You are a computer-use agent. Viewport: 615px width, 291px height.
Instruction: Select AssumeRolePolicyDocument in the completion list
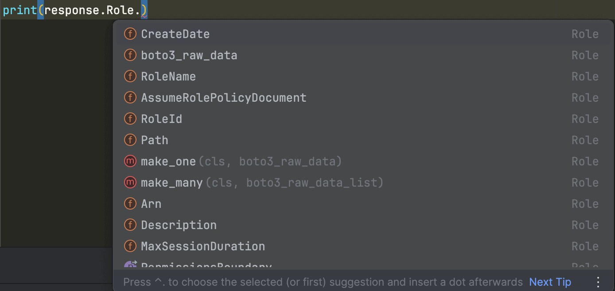(363, 98)
